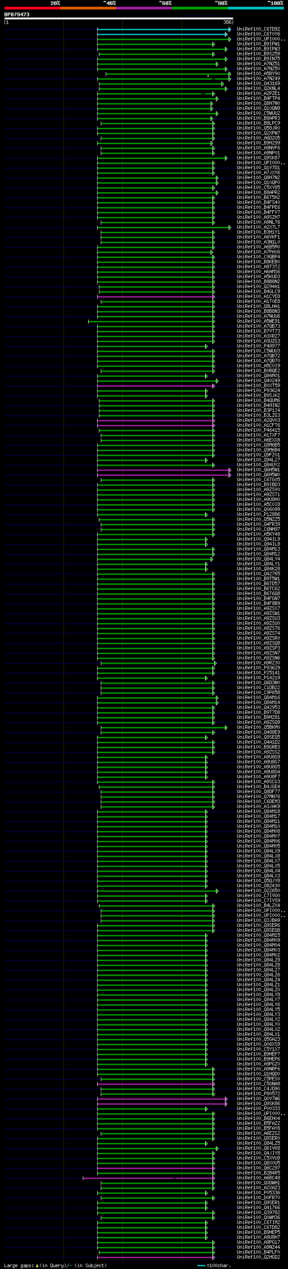Click the UniRef100_Q39782 entry
Viewport: 288px width, 1269px height.
[x=258, y=1212]
